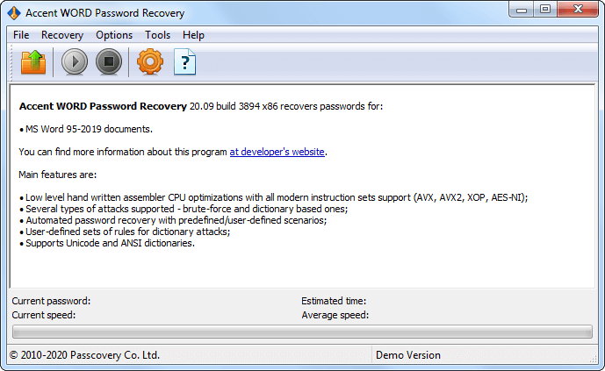Click 'Main features are:' text

click(57, 175)
